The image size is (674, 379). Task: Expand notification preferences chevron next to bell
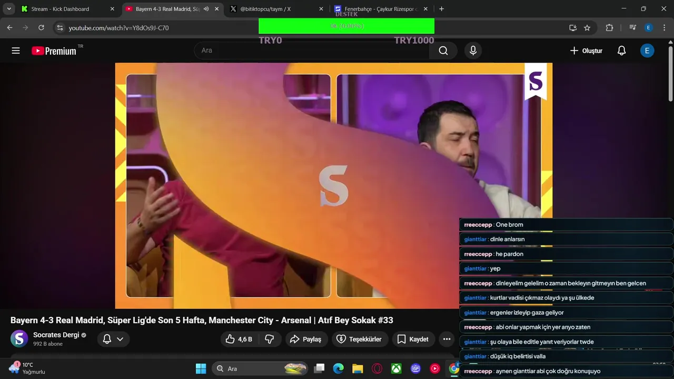(120, 339)
